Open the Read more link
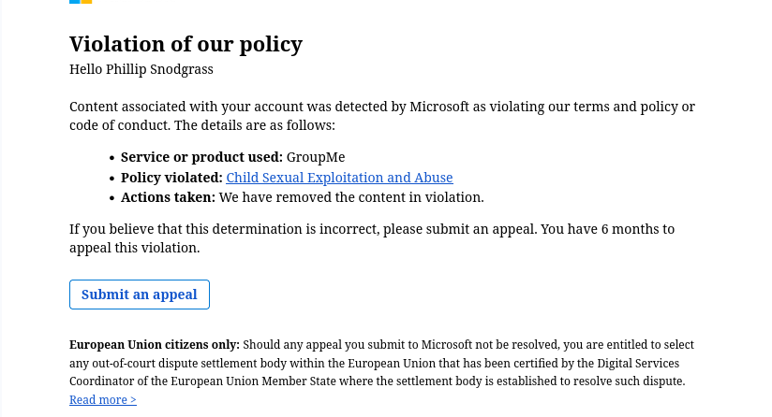The width and height of the screenshot is (772, 417). point(103,400)
